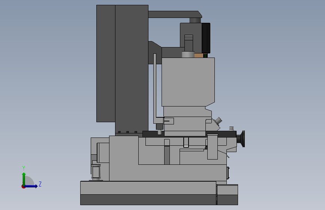
Task: Click the green Y axis of the orientation triad
Action: tap(24, 179)
